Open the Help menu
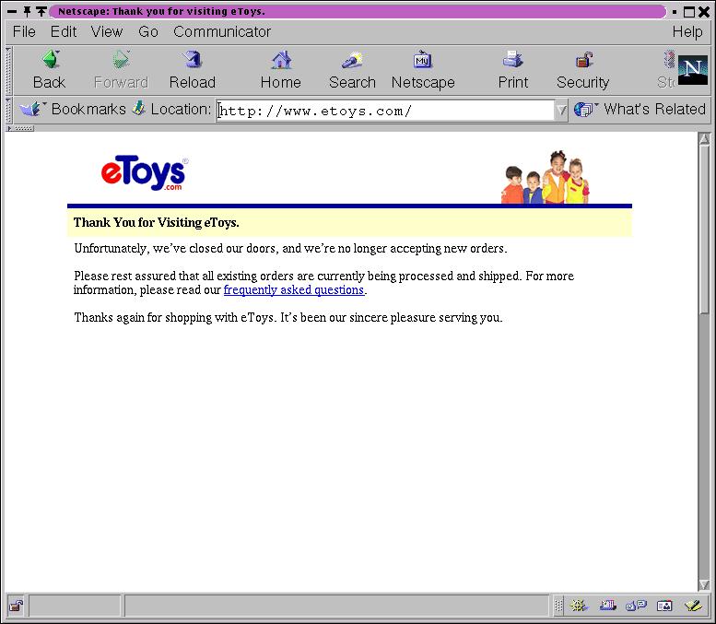The width and height of the screenshot is (716, 624). tap(687, 31)
